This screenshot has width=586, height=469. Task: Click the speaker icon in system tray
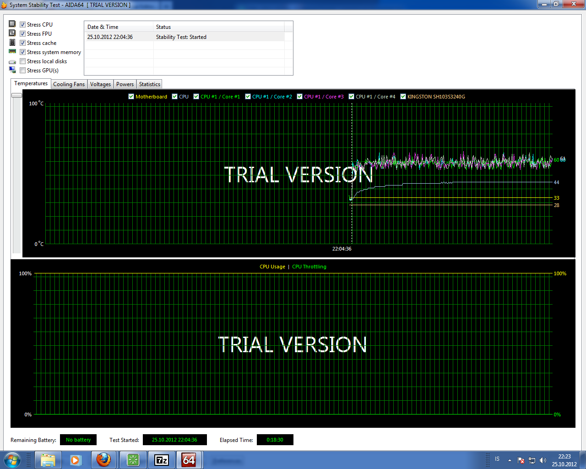[543, 460]
